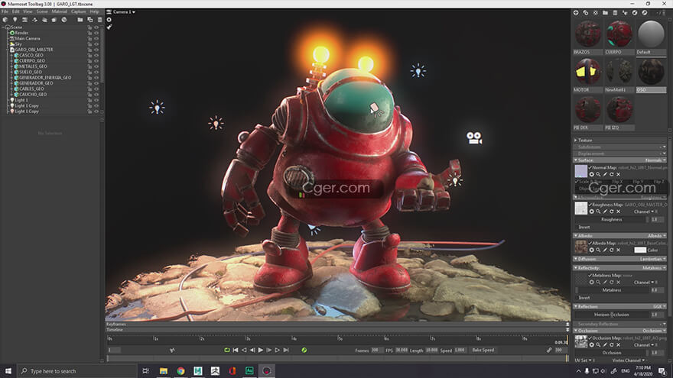Toggle visibility of CASCO_GEO mesh
This screenshot has width=673, height=378.
pos(96,55)
